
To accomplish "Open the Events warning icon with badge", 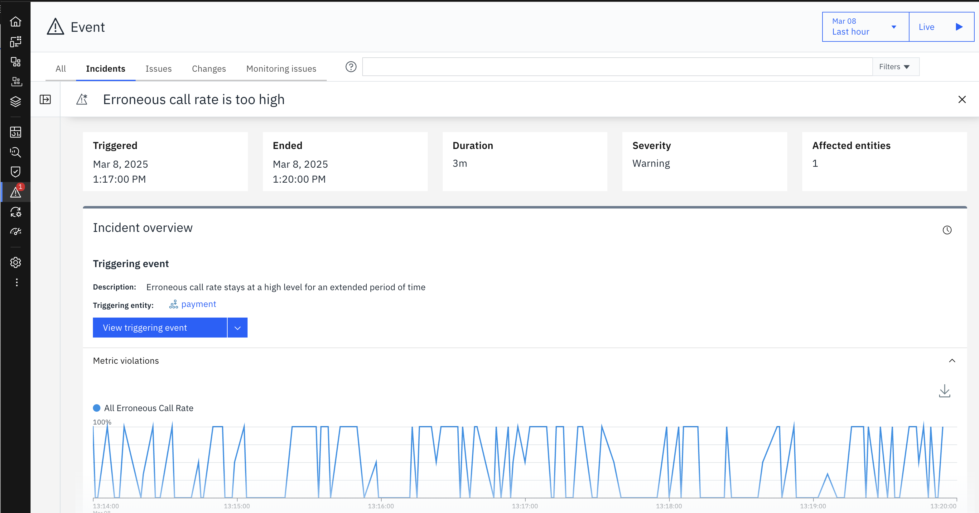I will [16, 192].
